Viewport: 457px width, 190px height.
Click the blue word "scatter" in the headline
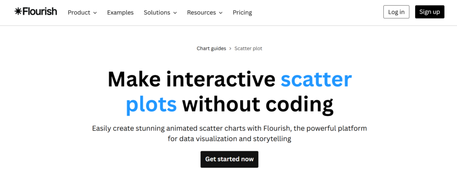[316, 79]
